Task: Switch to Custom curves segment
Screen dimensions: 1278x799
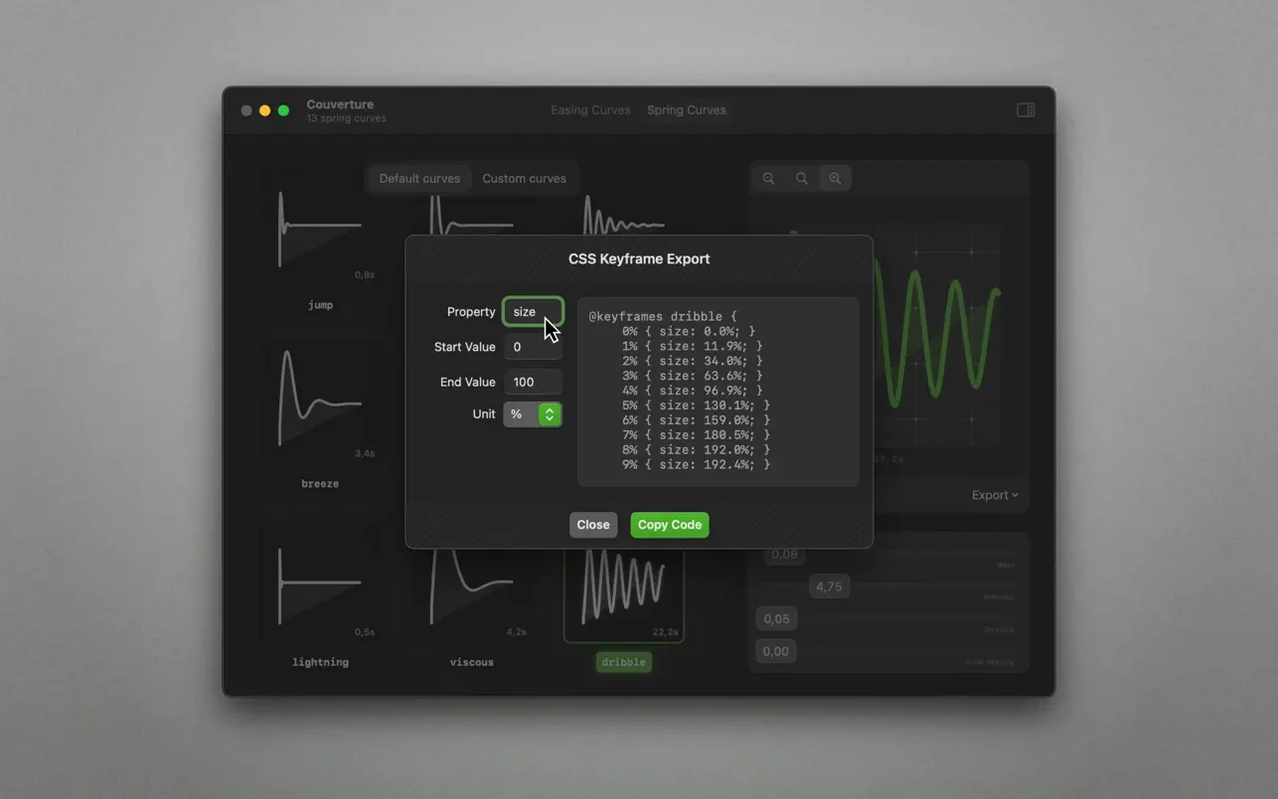Action: tap(524, 179)
